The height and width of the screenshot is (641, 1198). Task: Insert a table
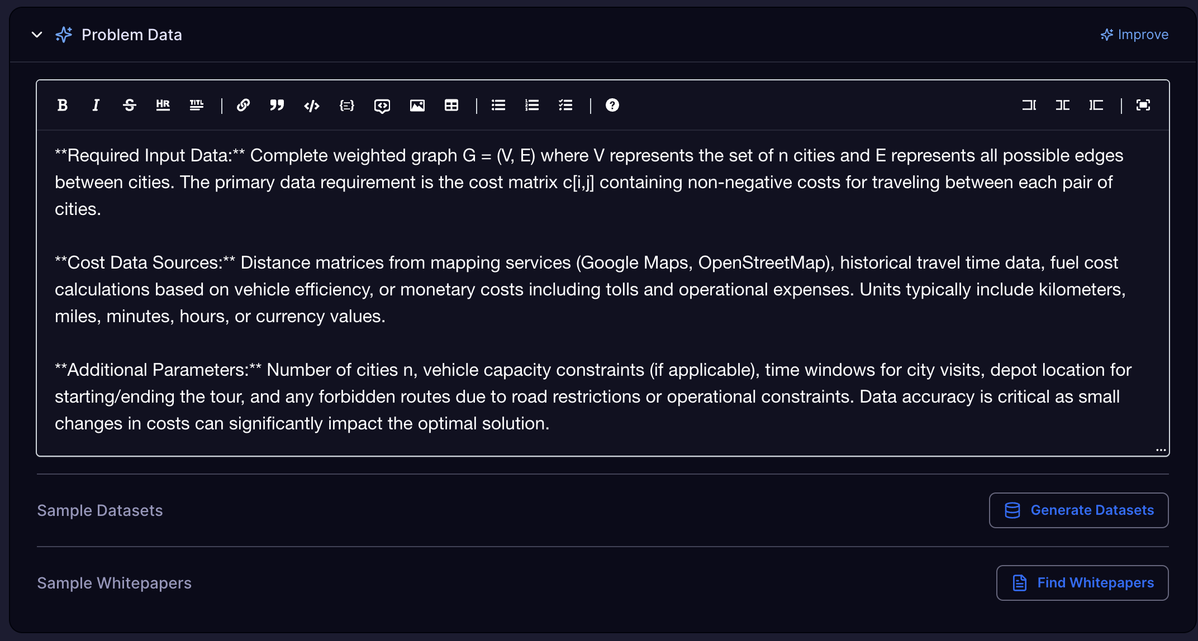pos(451,105)
